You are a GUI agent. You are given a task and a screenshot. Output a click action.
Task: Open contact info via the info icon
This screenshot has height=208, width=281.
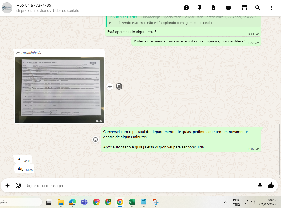pyautogui.click(x=186, y=8)
